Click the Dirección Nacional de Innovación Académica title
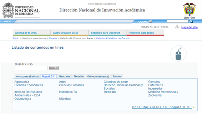The image size is (202, 114). [x=102, y=10]
